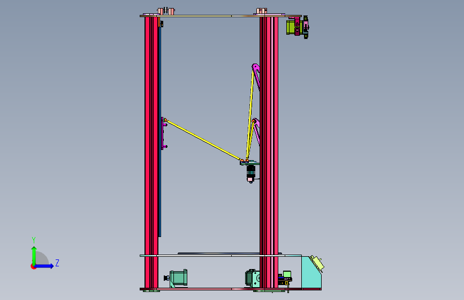Select the right red vertical column
The image size is (464, 300).
click(x=269, y=152)
